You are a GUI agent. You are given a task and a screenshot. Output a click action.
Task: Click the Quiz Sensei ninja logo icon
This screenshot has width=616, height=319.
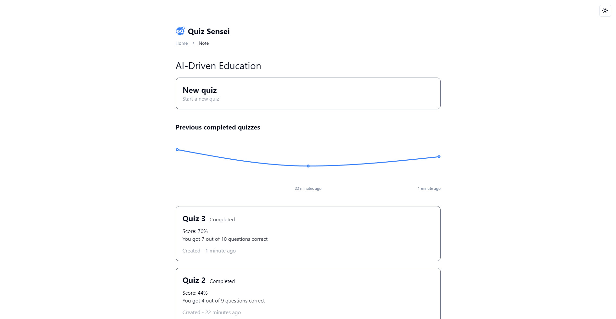click(x=180, y=31)
